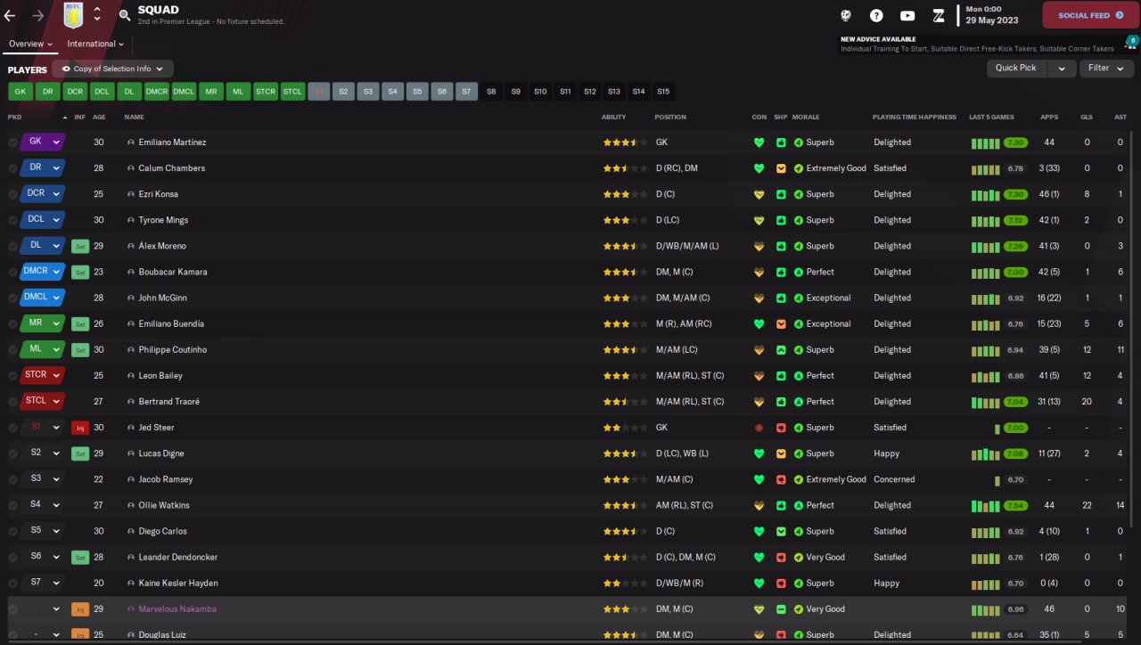Open the Overview tab menu
The width and height of the screenshot is (1141, 645).
(x=30, y=44)
